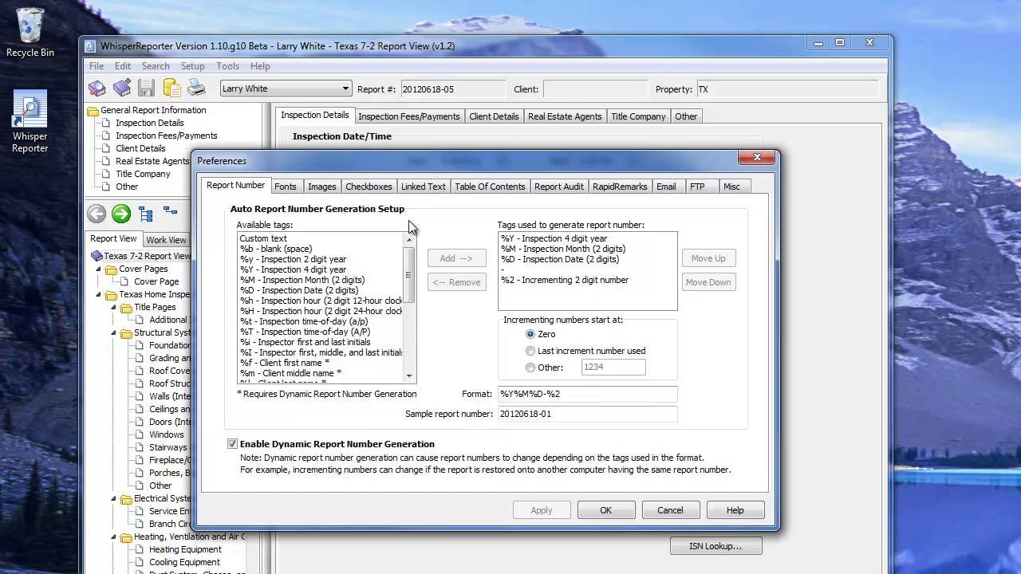
Task: Click the Texas 7-2 Report View book icon
Action: pyautogui.click(x=97, y=256)
